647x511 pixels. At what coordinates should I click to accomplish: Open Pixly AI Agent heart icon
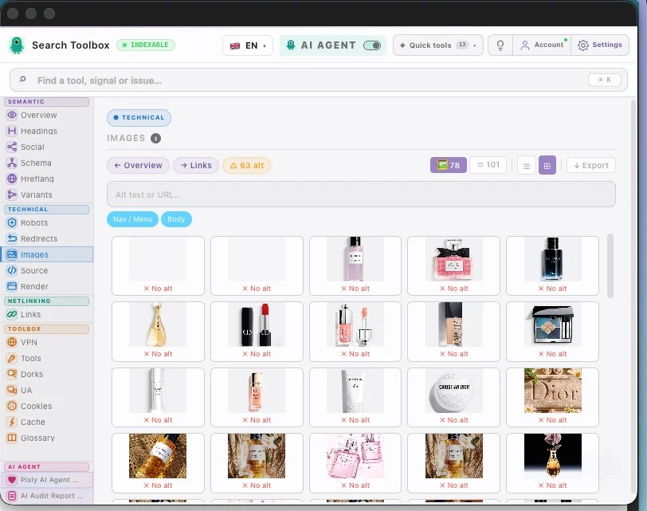(x=12, y=480)
